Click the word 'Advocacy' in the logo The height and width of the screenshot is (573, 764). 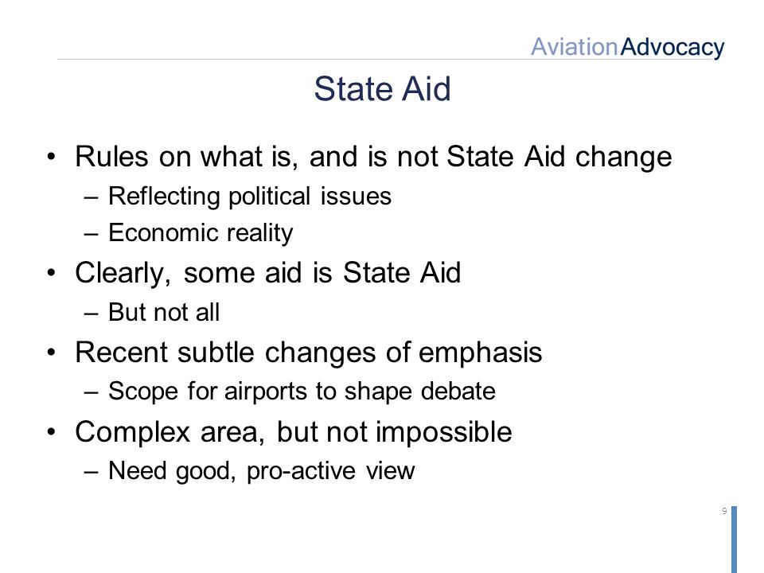click(x=672, y=48)
